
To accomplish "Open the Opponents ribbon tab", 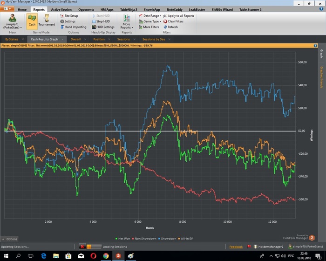I will [86, 9].
